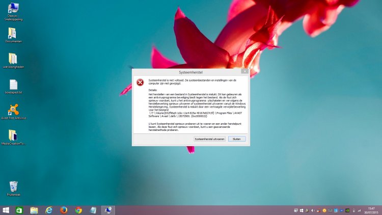Click the 'Systeemherstel uitvoeren' button
This screenshot has width=382, height=215.
click(x=209, y=139)
